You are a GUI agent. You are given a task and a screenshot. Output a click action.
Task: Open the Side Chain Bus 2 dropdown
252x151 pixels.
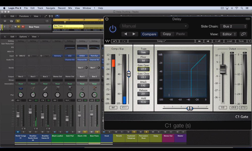coord(233,26)
